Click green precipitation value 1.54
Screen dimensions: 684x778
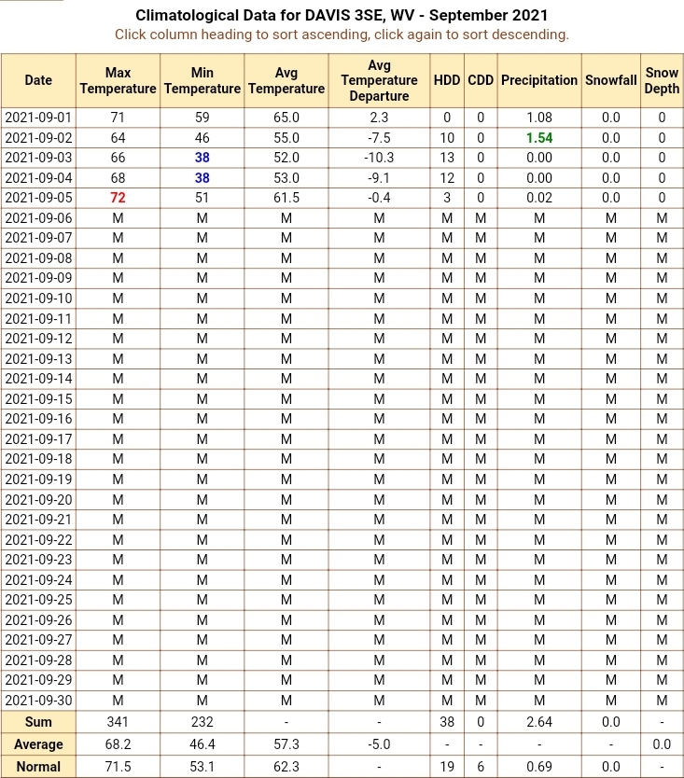point(539,138)
